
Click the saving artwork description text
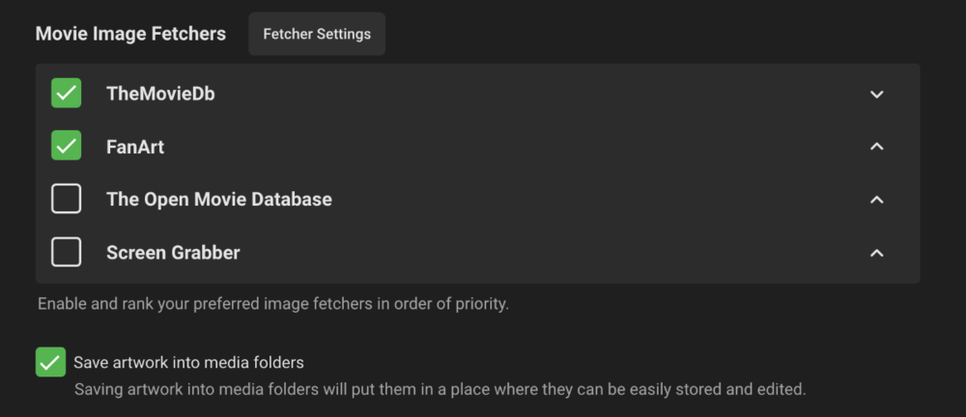(440, 390)
